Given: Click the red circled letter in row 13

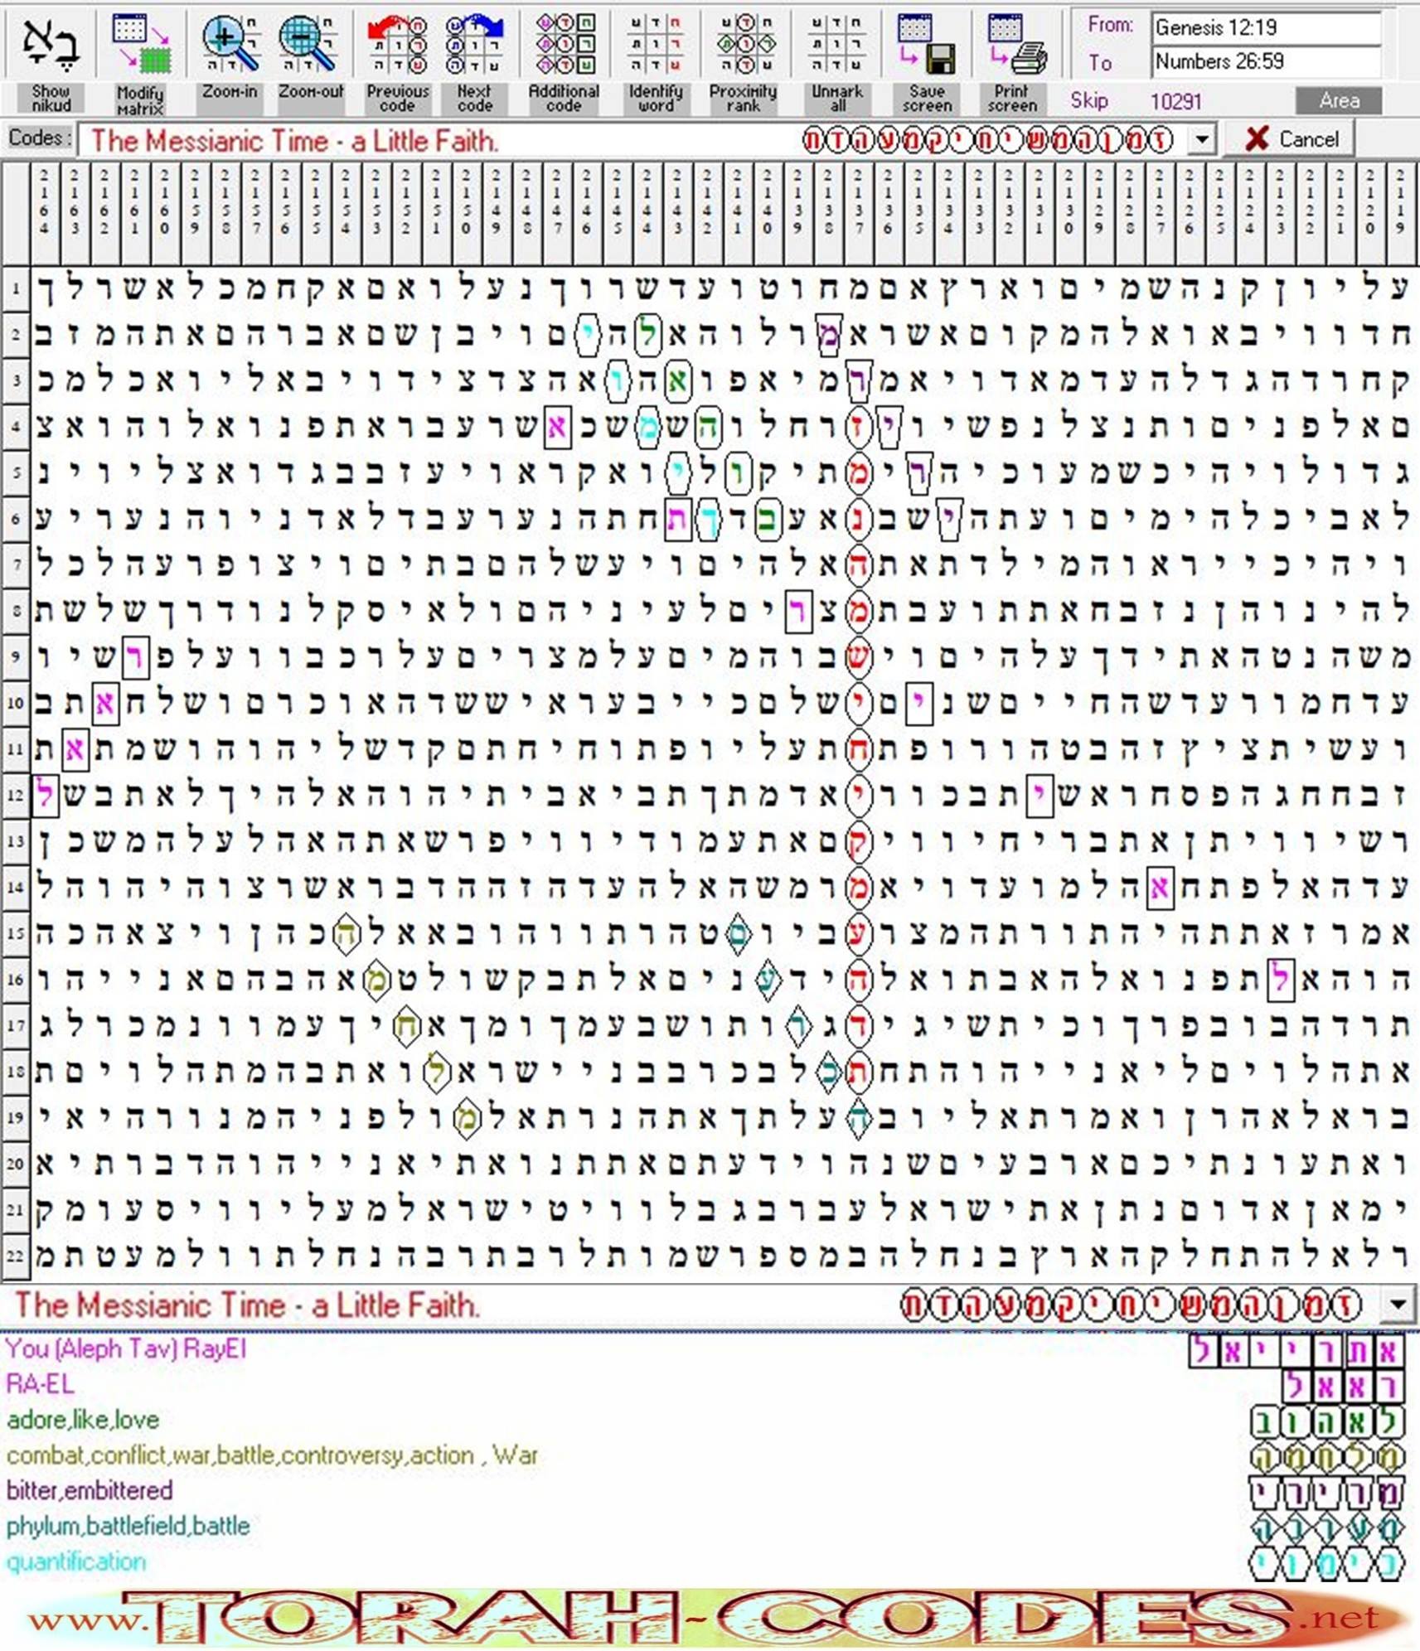Looking at the screenshot, I should pos(859,842).
